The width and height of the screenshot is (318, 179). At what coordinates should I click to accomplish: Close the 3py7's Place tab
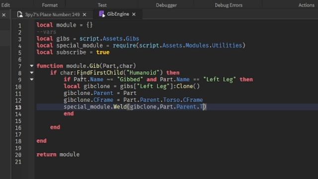click(x=84, y=14)
